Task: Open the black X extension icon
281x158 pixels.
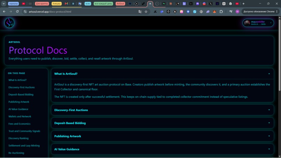Action: point(175,12)
